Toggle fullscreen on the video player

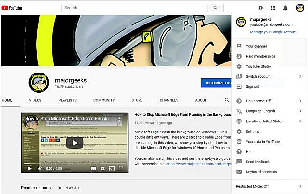121,169
